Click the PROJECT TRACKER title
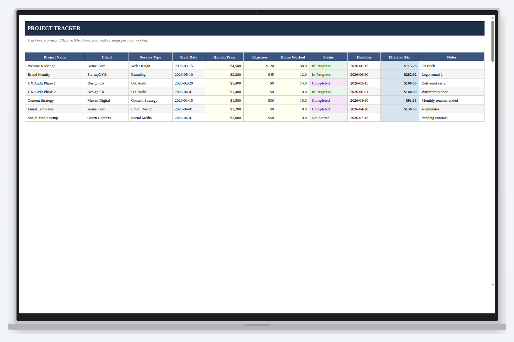 [x=54, y=28]
